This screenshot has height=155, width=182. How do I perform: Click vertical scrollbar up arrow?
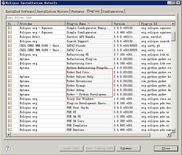point(173,24)
